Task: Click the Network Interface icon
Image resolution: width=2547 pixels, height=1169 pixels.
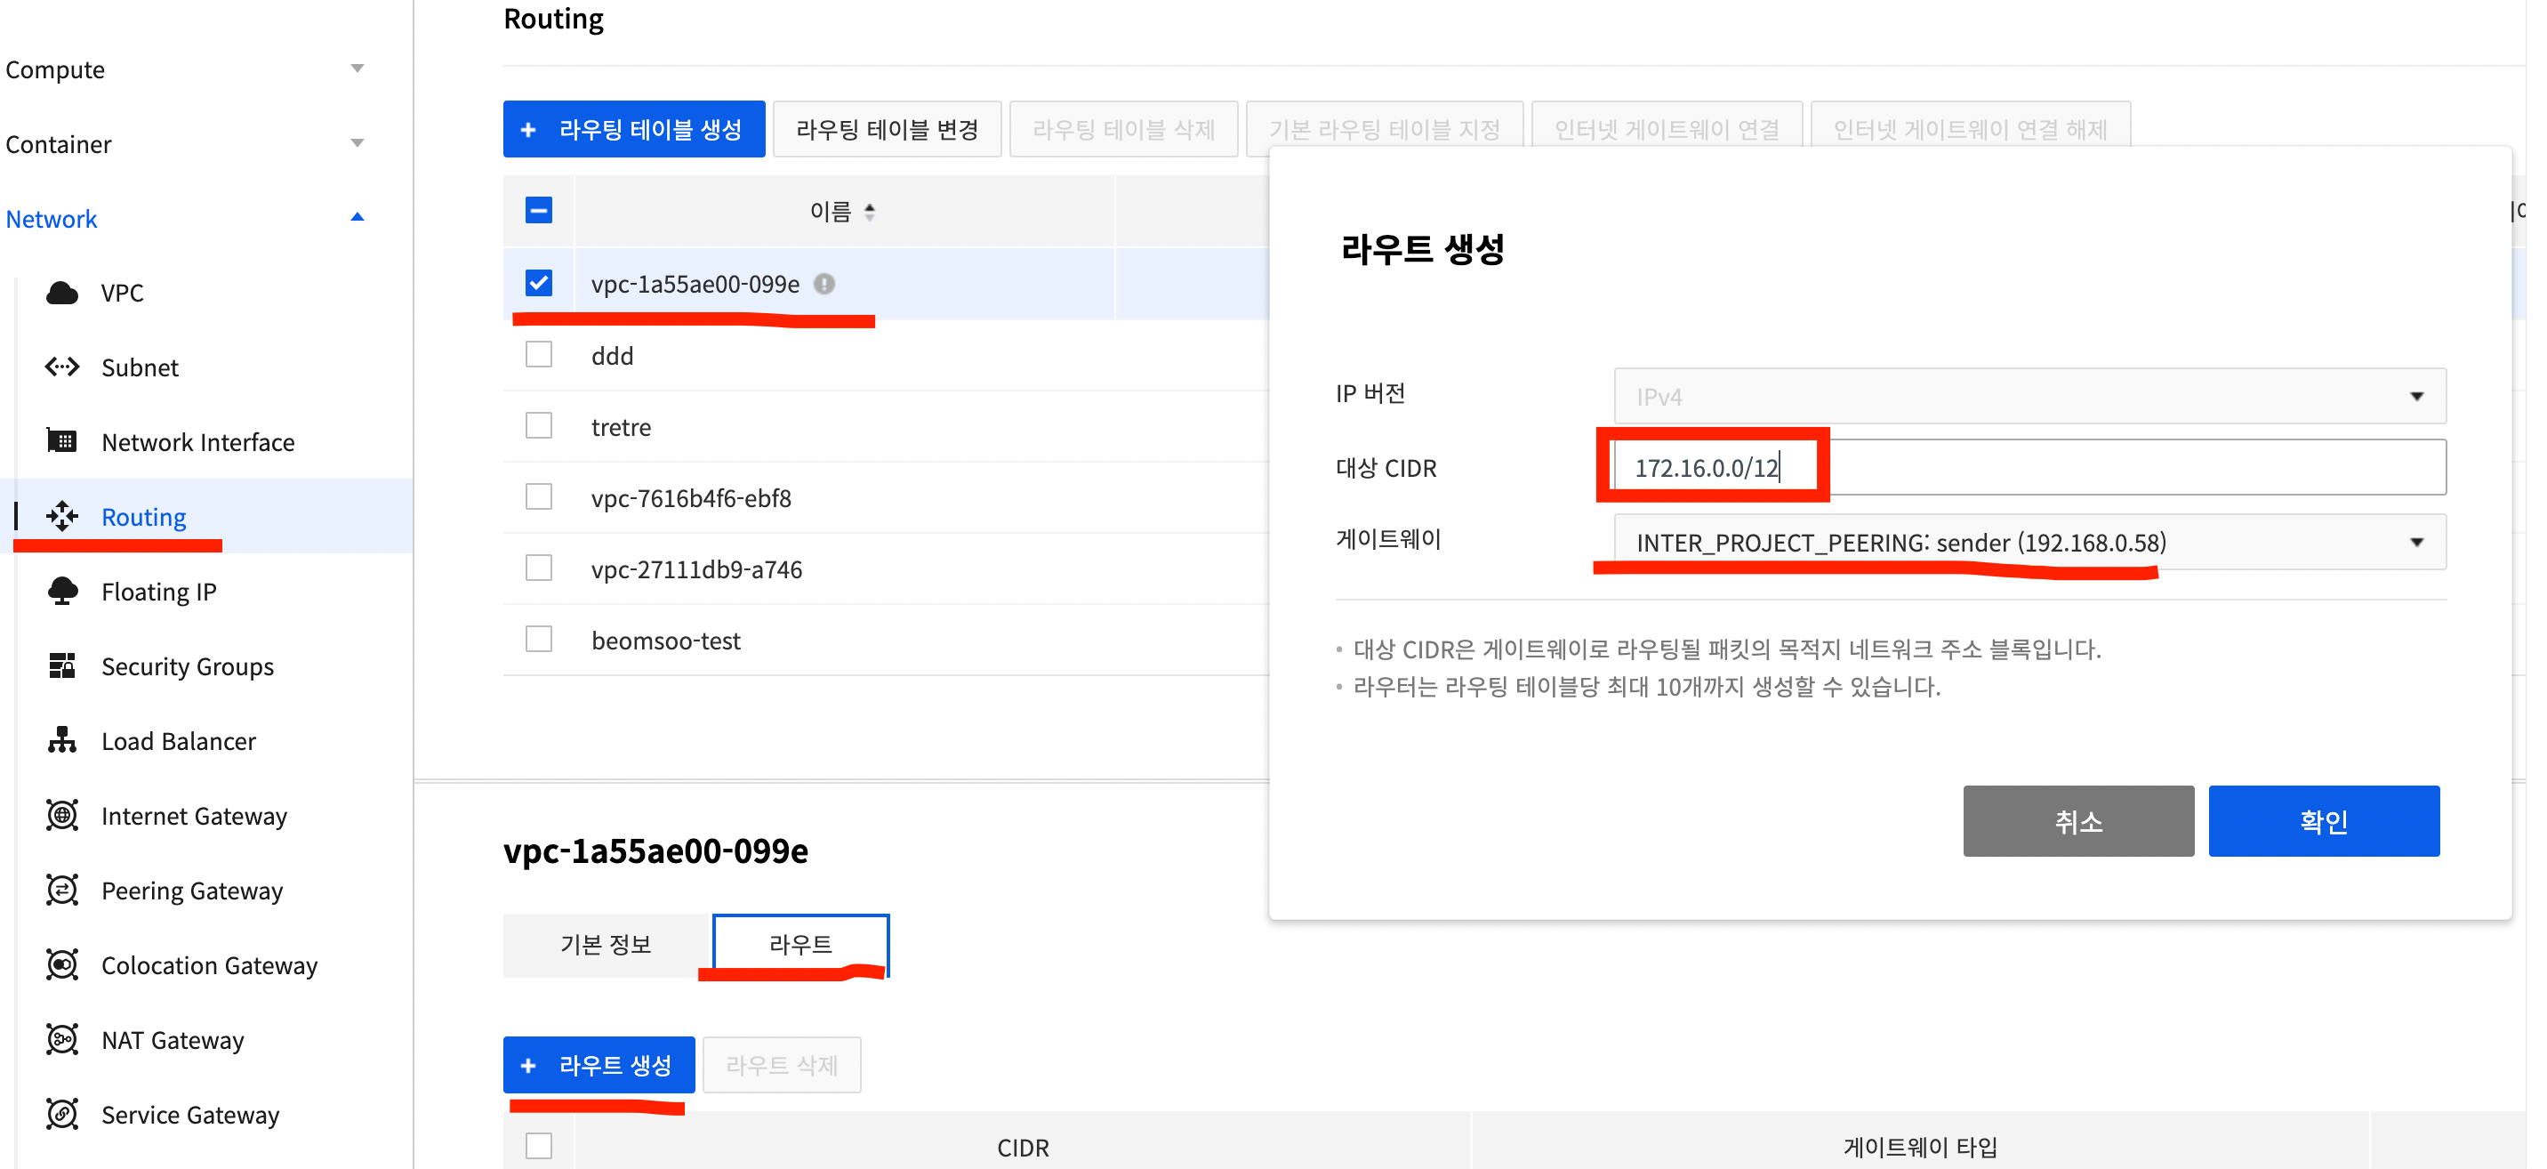Action: click(x=61, y=441)
